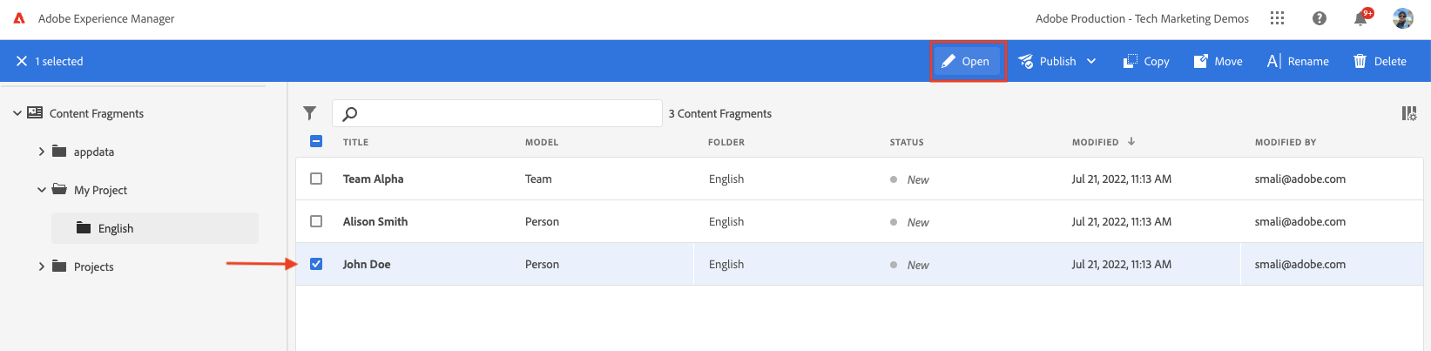Click the user profile avatar
This screenshot has height=351, width=1431.
tap(1402, 18)
